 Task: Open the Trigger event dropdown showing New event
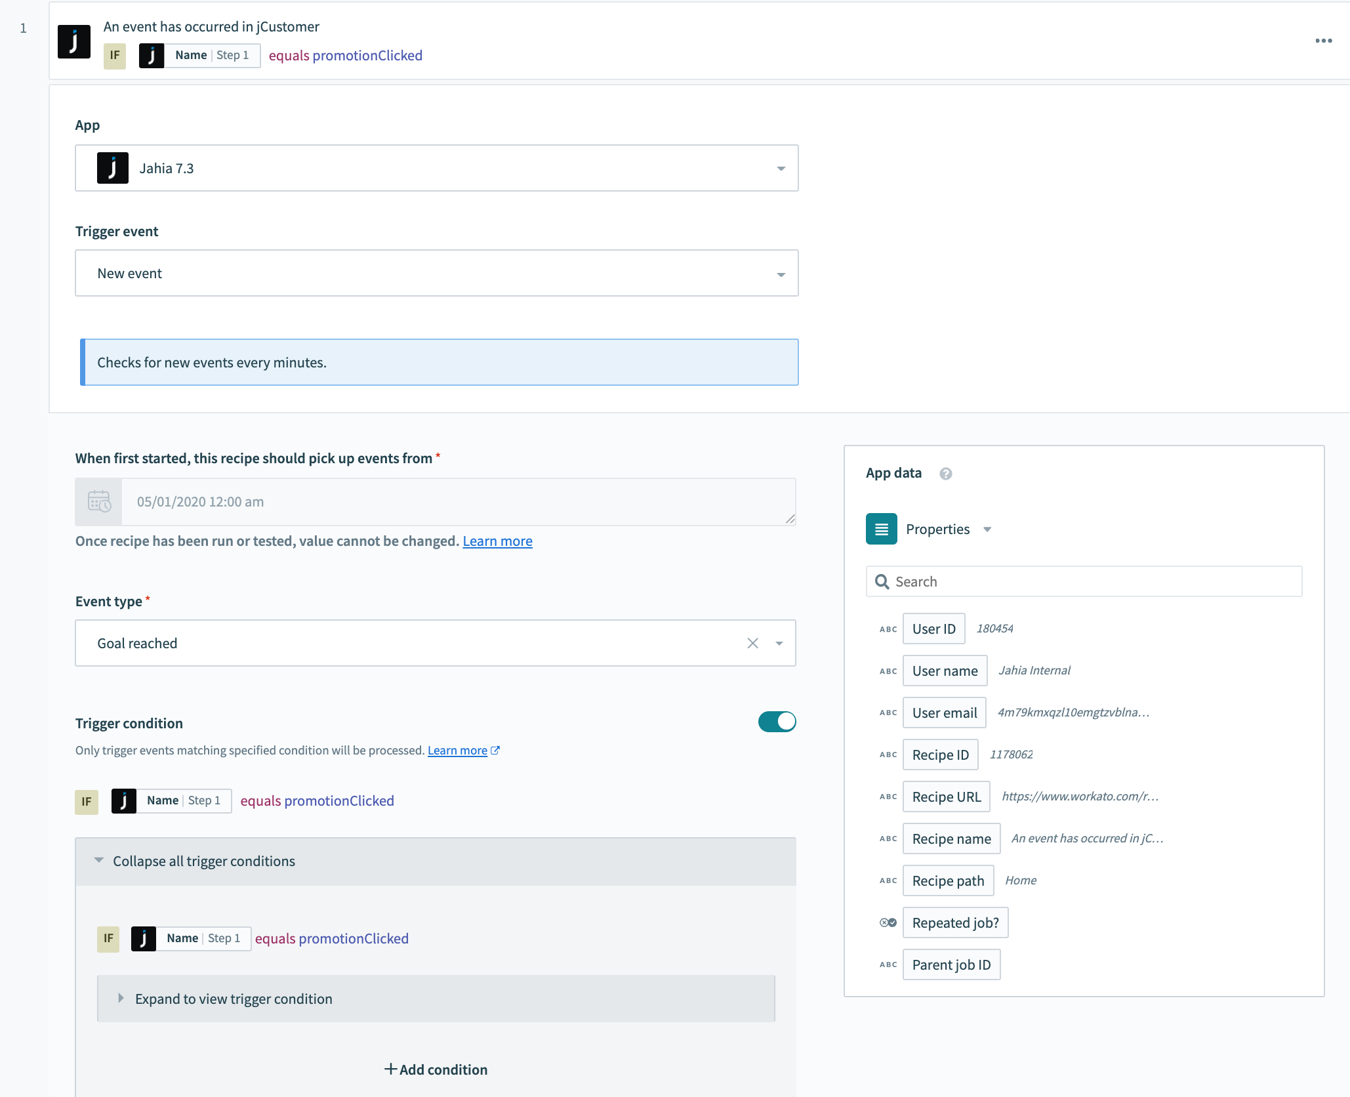(436, 273)
